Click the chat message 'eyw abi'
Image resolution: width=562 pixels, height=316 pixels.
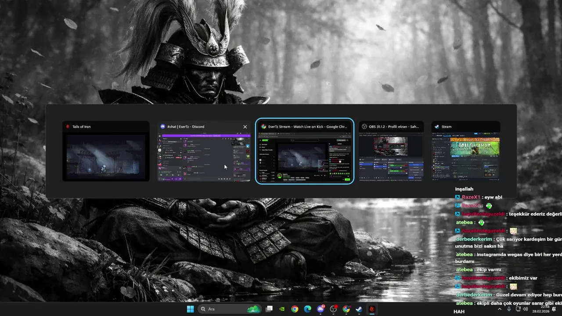493,197
